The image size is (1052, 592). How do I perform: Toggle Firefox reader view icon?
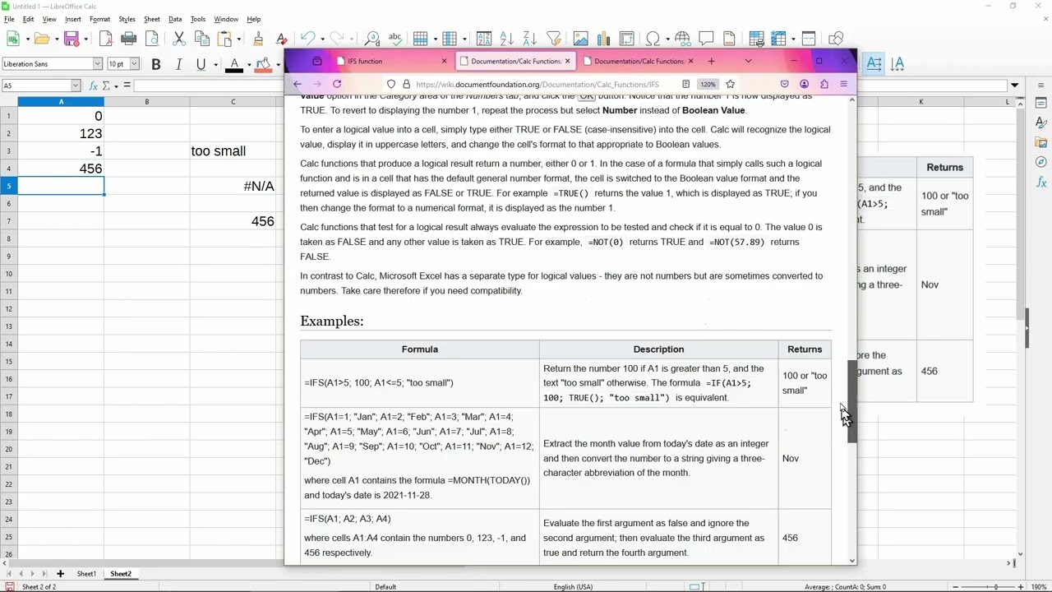coord(685,84)
